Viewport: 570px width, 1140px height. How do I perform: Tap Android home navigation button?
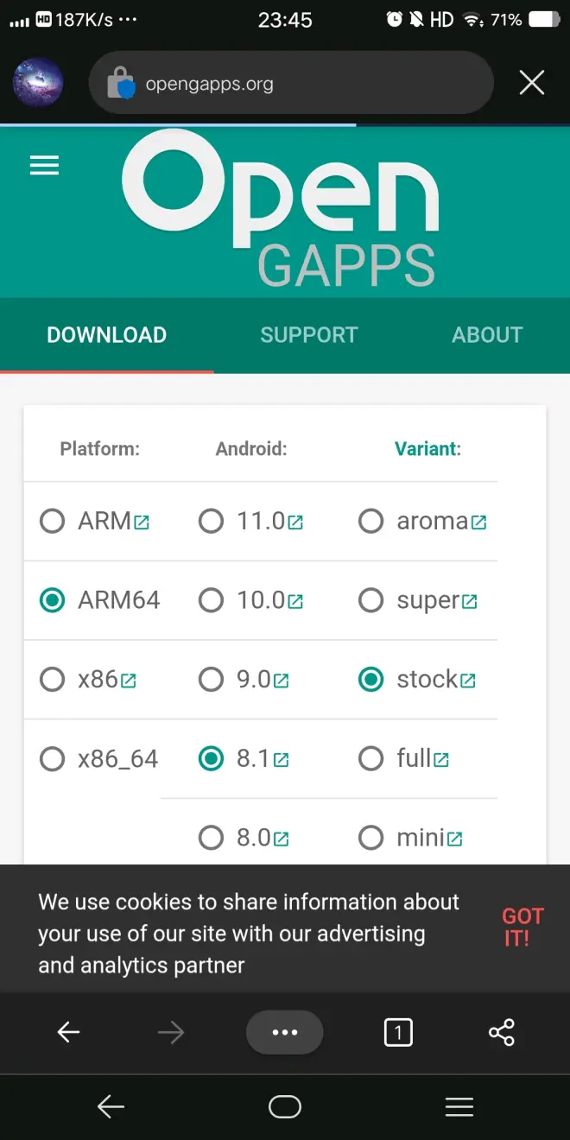(x=285, y=1106)
